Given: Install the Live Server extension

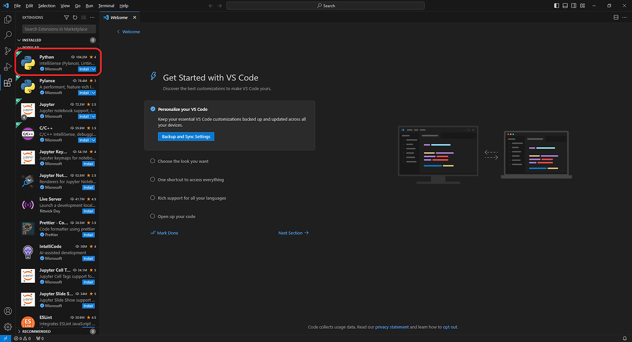Looking at the screenshot, I should (x=88, y=211).
